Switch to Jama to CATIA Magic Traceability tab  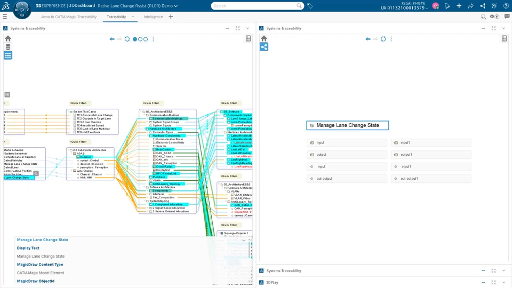[x=69, y=17]
